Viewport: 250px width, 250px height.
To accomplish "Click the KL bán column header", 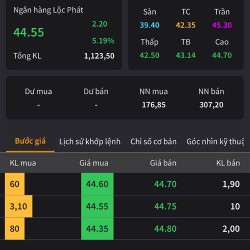I will tap(228, 163).
